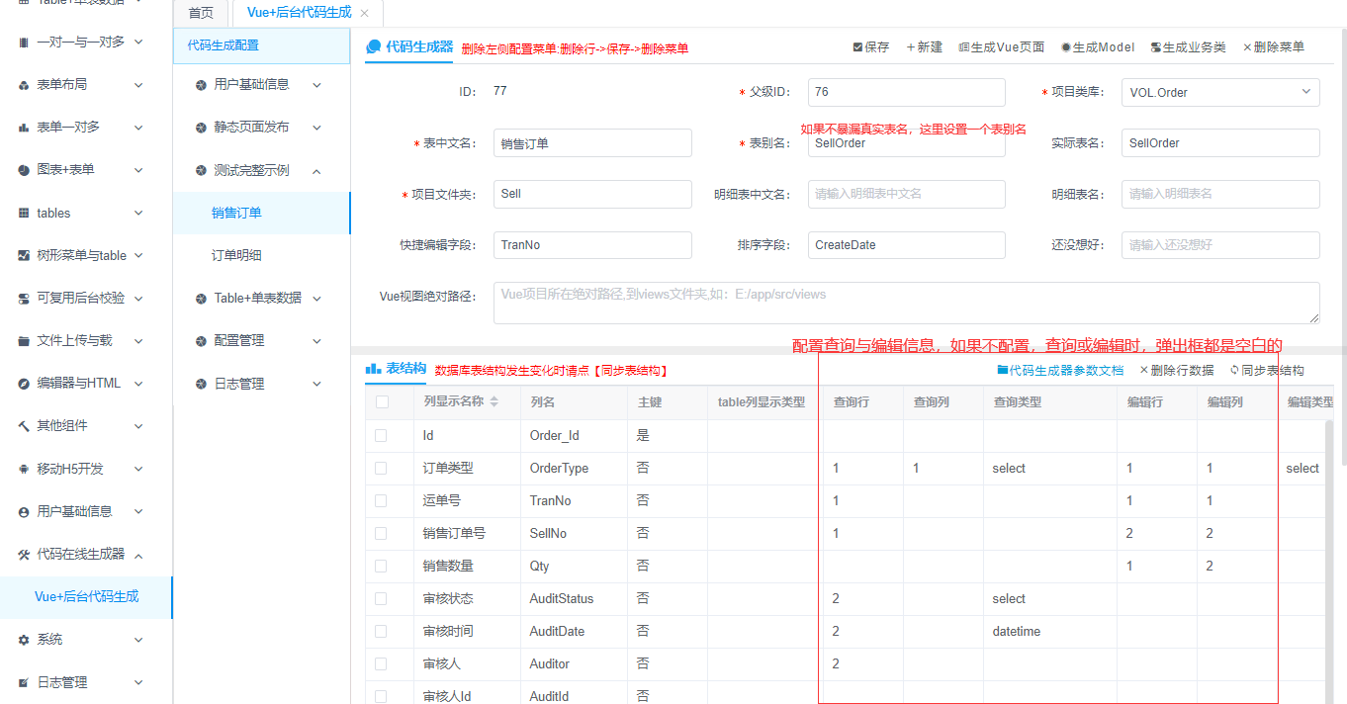Check the 运单号 row checkbox
Screen dimensions: 1347x704
[382, 501]
